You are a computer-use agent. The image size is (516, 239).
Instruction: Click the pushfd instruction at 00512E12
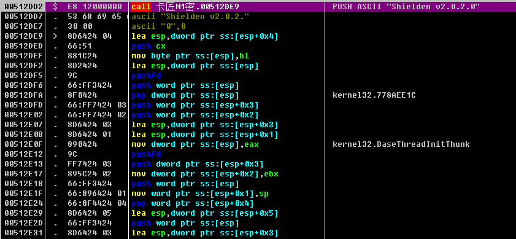(146, 154)
